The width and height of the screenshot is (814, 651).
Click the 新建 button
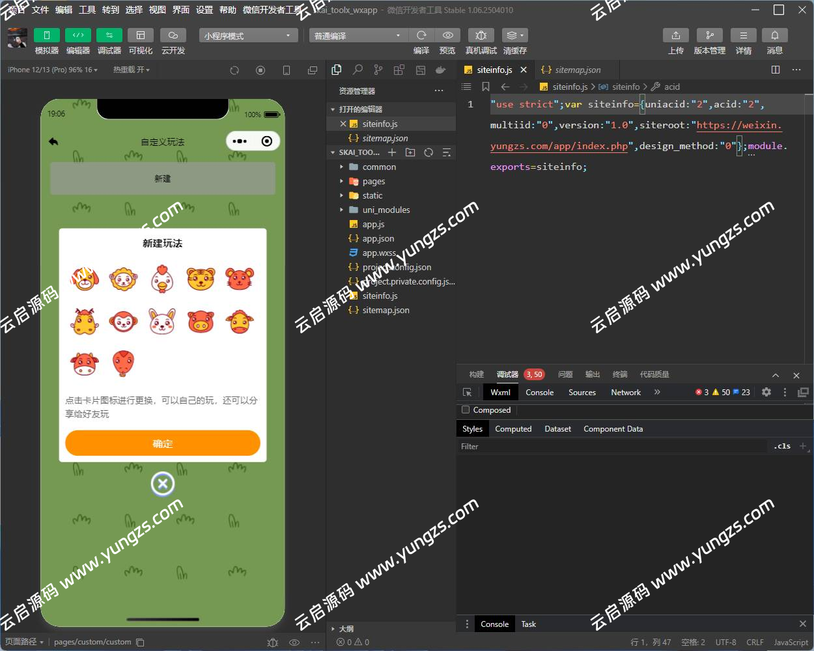163,178
